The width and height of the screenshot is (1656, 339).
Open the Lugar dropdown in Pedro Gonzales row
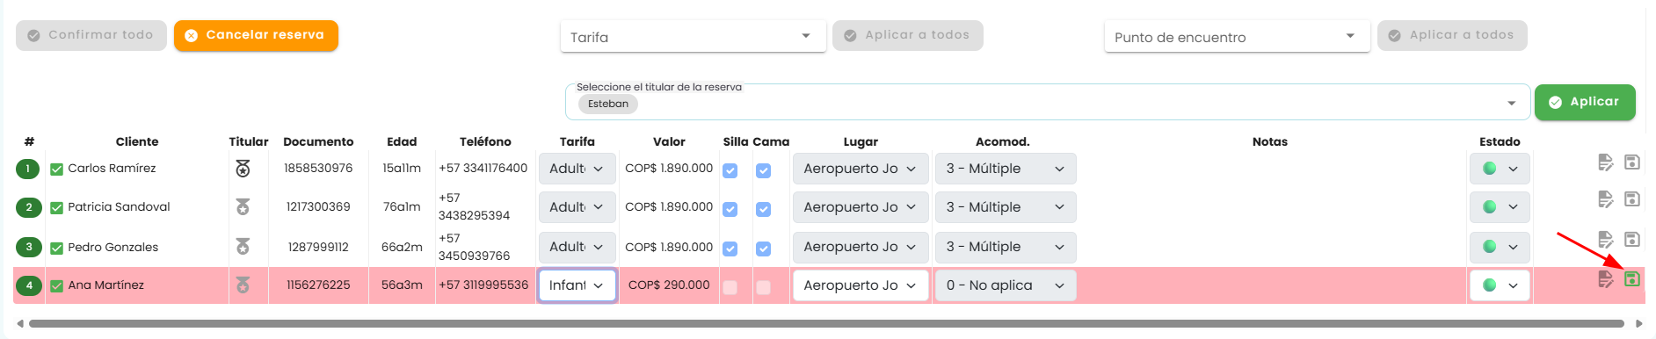[x=861, y=247]
